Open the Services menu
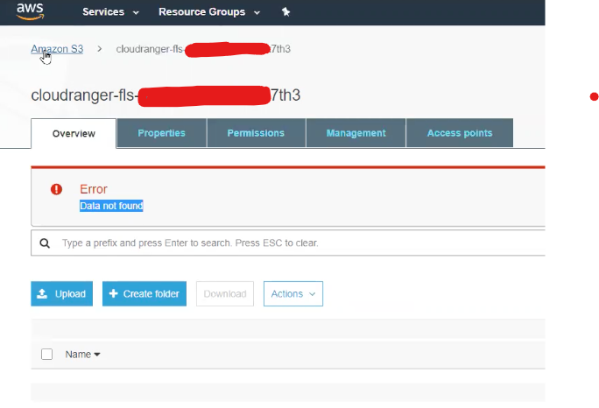This screenshot has width=599, height=408. pyautogui.click(x=111, y=12)
